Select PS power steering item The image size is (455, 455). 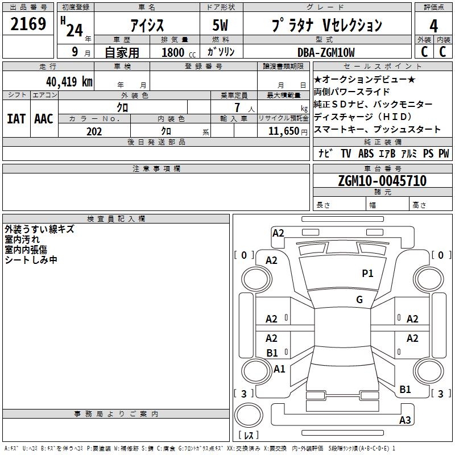tap(428, 153)
